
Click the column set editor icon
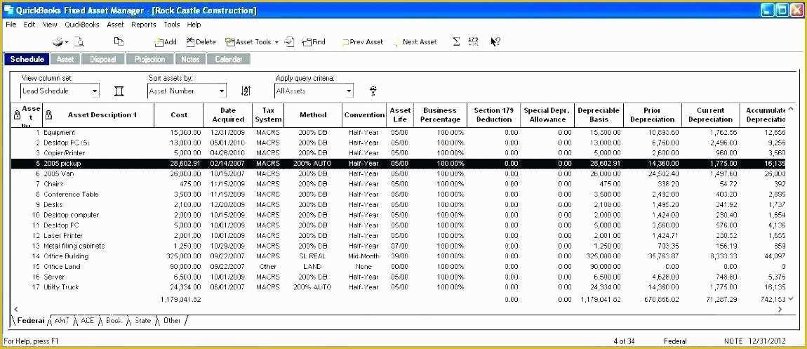(119, 91)
